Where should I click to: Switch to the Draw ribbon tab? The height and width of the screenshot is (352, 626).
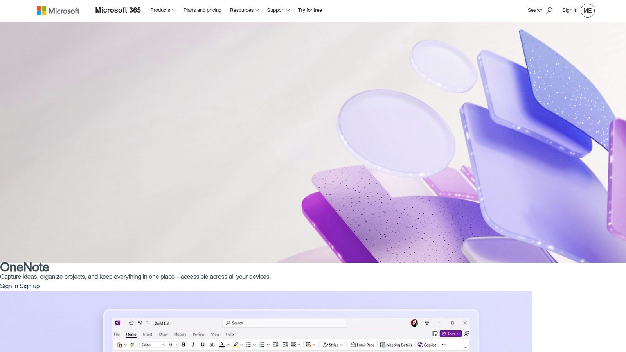click(x=163, y=334)
